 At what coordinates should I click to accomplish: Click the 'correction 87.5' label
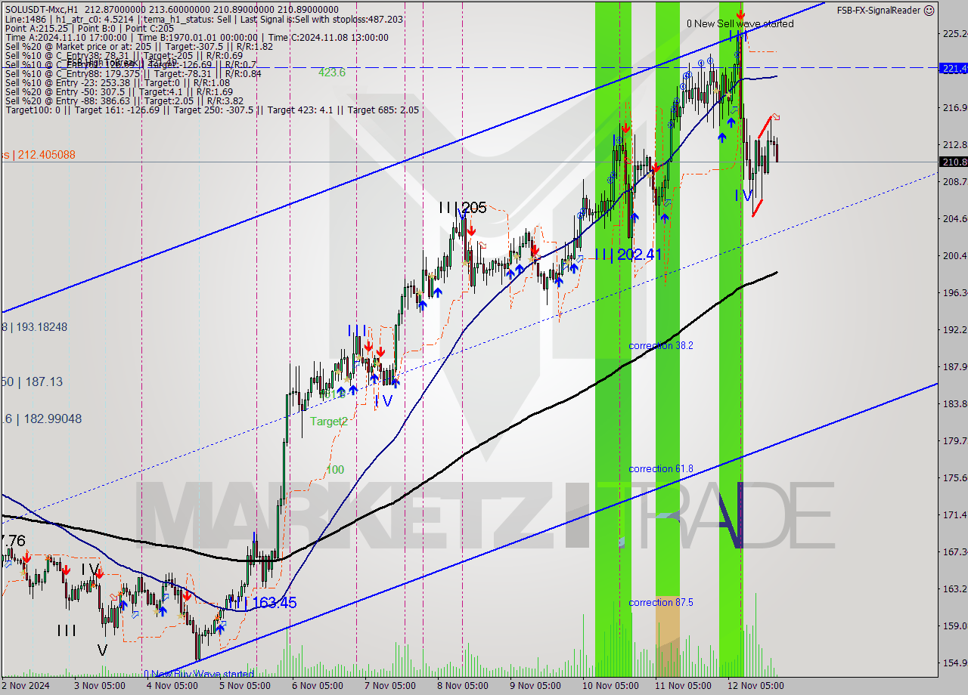pos(661,602)
